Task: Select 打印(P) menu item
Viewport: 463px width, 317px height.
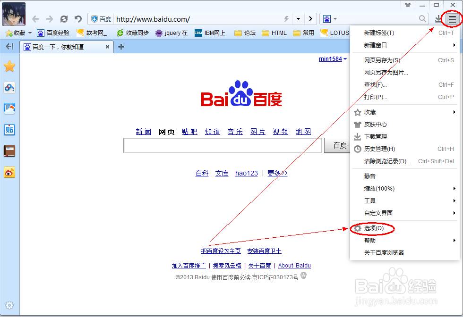Action: coord(404,97)
